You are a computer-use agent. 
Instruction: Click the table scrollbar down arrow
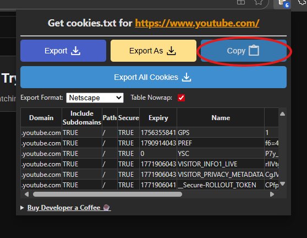tap(282, 183)
